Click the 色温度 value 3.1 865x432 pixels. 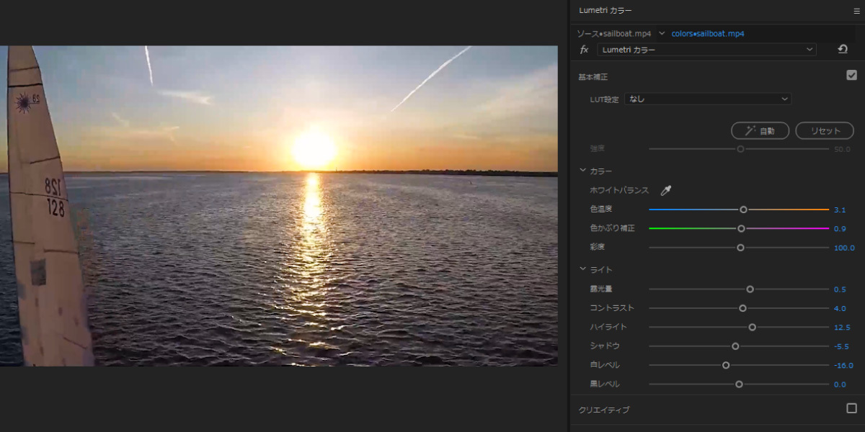840,210
